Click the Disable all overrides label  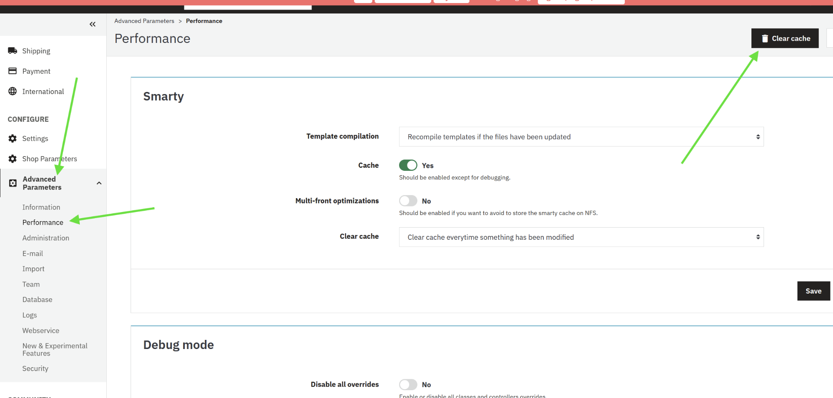344,385
